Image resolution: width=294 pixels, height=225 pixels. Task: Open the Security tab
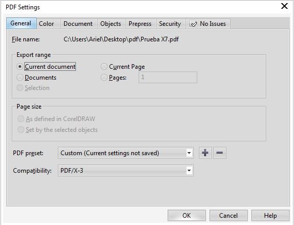(x=170, y=24)
